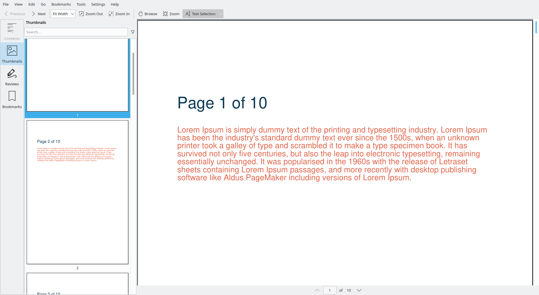Click the Zoom Out toolbar button
This screenshot has height=295, width=539.
tap(91, 14)
